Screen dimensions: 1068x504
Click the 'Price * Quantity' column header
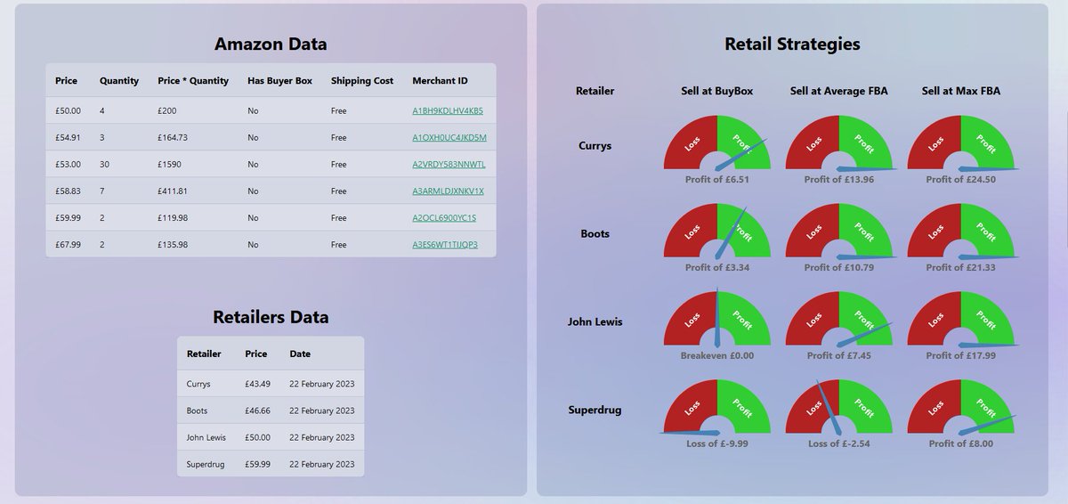193,80
